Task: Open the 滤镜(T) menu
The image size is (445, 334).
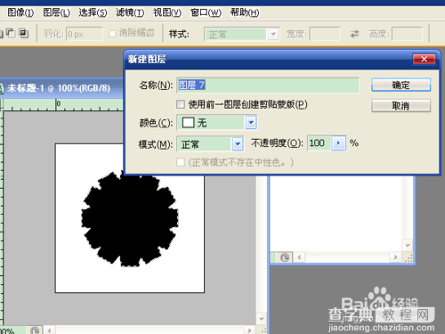Action: [x=130, y=12]
